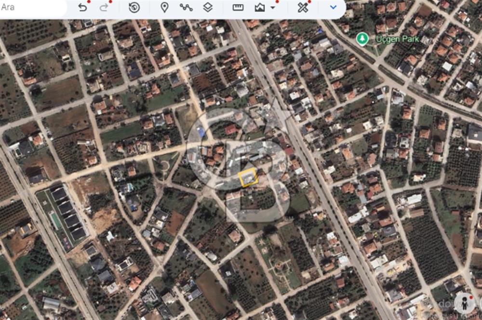
Task: Open the crossed ruler and pencil tools
Action: pyautogui.click(x=303, y=8)
